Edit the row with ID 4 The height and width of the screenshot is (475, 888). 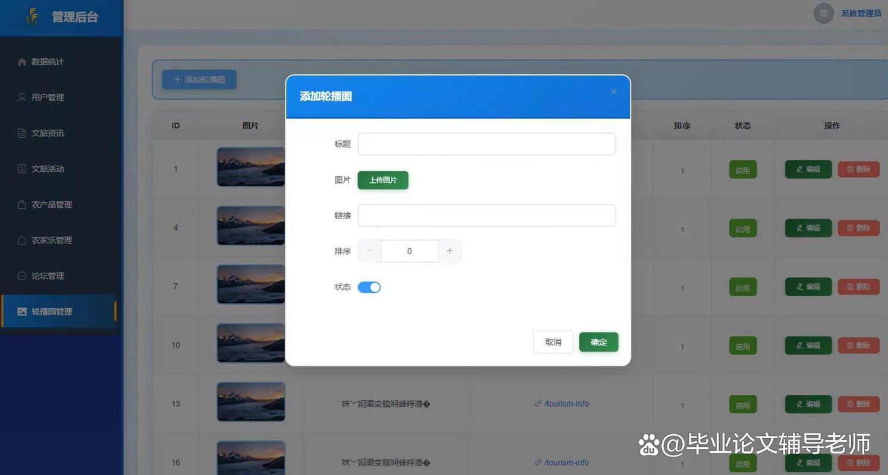point(808,228)
